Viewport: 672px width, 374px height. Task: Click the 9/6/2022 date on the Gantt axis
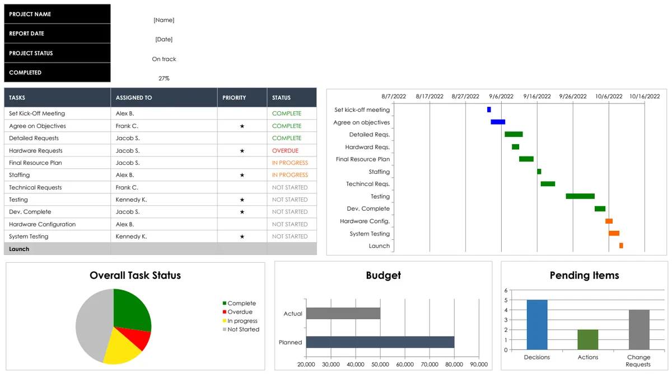pos(501,96)
